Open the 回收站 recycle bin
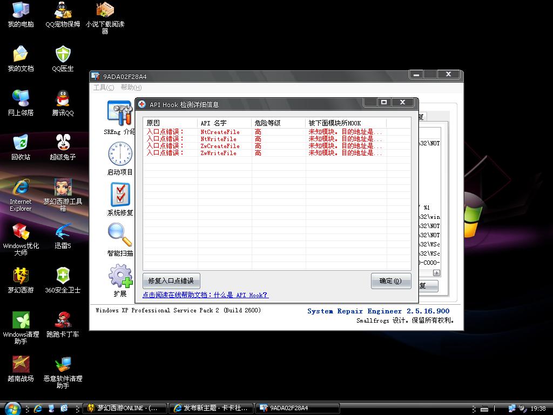The height and width of the screenshot is (415, 553). point(21,143)
